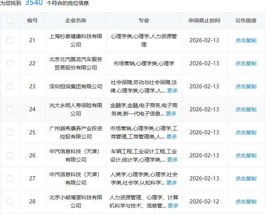Check the box for row 26
This screenshot has height=214, width=265.
pos(10,155)
